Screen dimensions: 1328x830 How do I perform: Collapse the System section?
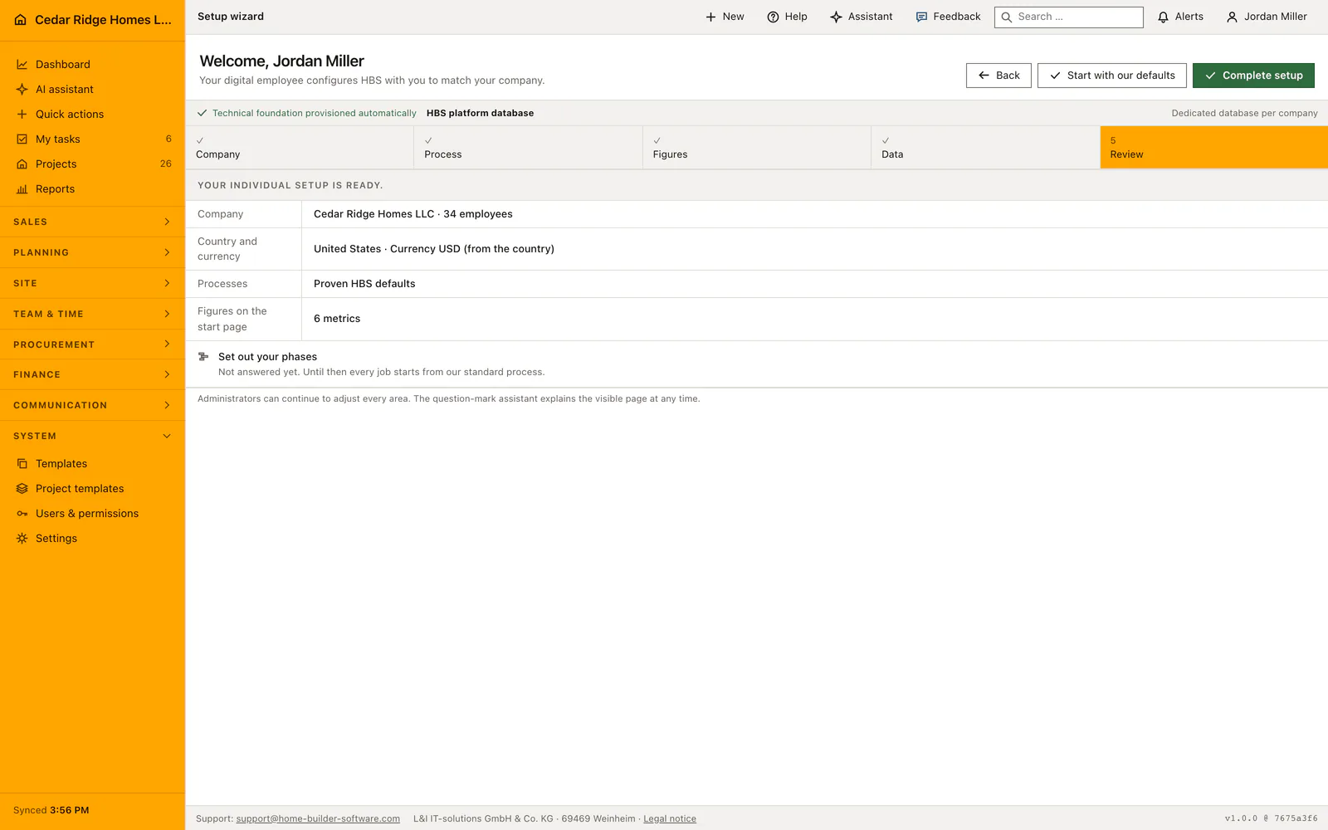pyautogui.click(x=92, y=437)
